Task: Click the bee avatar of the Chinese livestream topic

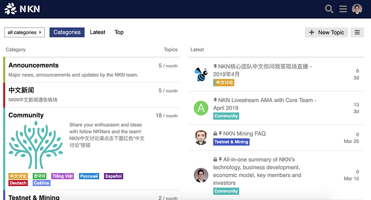Action: pos(201,74)
